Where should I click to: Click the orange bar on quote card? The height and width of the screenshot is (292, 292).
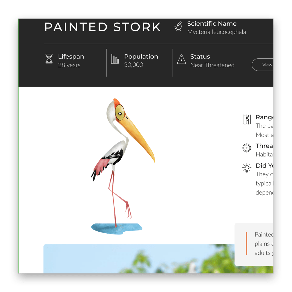tap(246, 243)
